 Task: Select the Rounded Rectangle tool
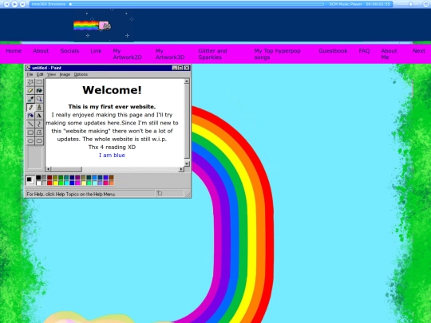point(39,141)
